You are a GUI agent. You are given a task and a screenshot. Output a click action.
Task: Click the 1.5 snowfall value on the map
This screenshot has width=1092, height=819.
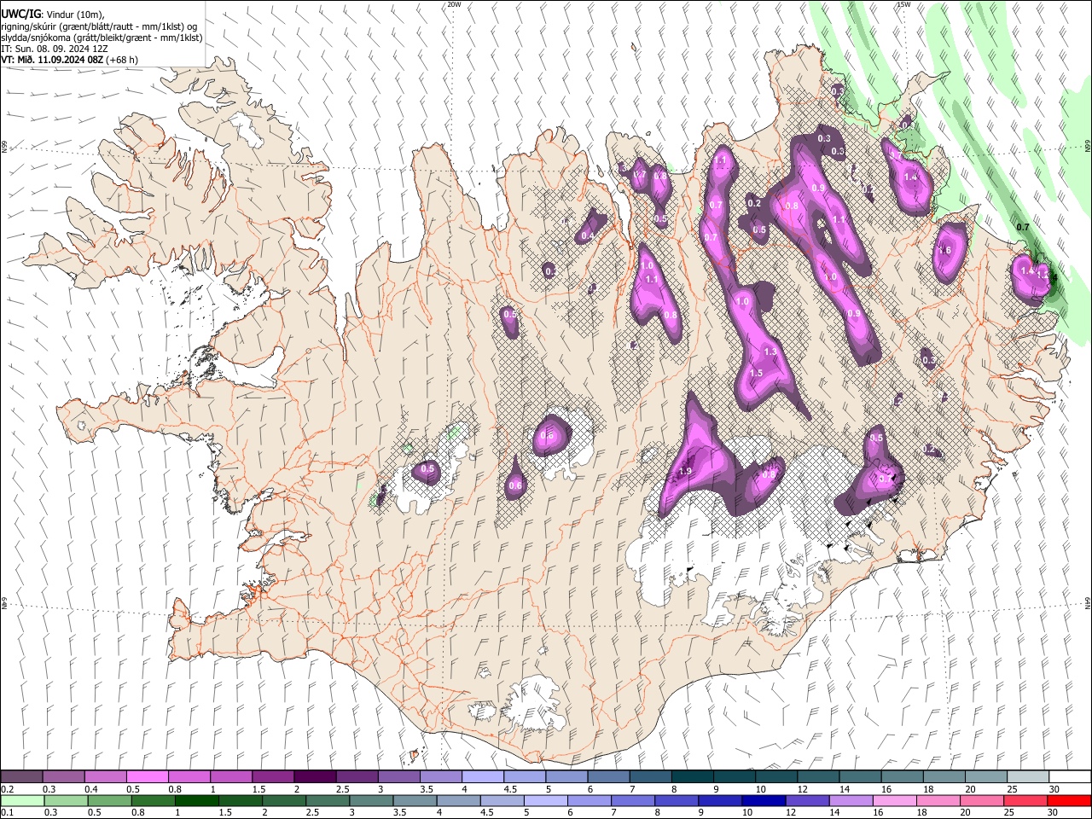(x=756, y=374)
